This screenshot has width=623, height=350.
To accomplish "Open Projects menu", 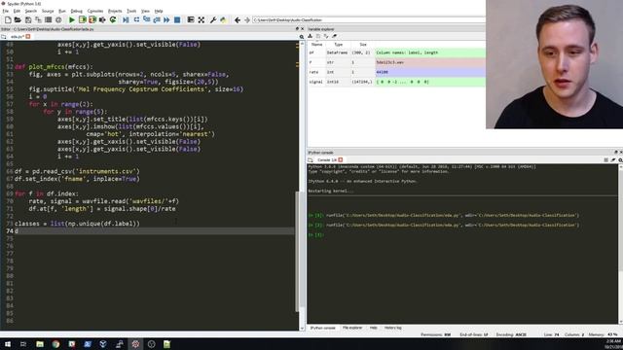I will click(x=115, y=11).
